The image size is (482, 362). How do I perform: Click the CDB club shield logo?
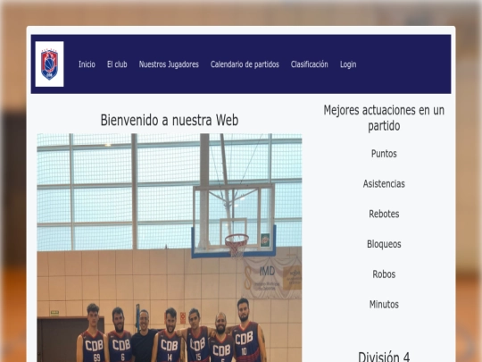point(49,64)
